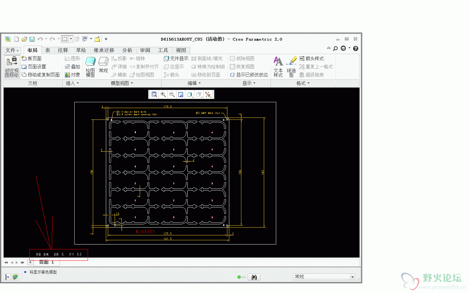Save the drawing with the floppy icon

tap(32, 39)
